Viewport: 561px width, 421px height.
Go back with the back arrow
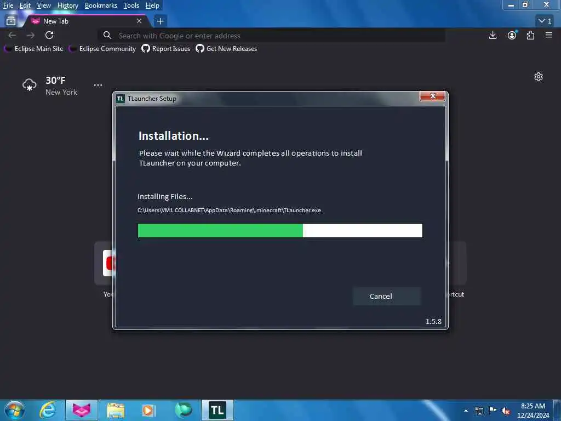pos(12,35)
